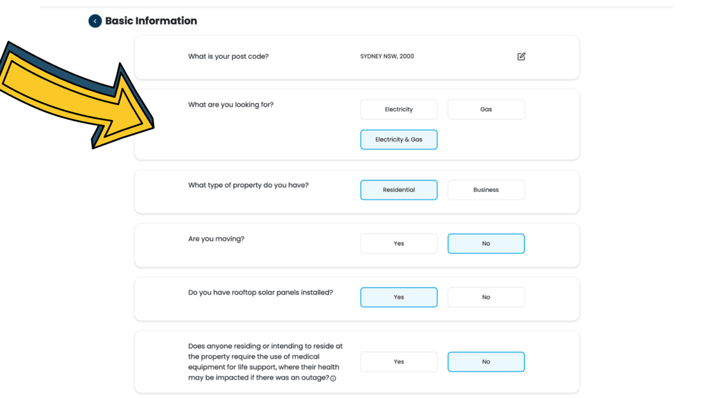Image resolution: width=708 pixels, height=398 pixels.
Task: Select Residential property type
Action: (x=399, y=190)
